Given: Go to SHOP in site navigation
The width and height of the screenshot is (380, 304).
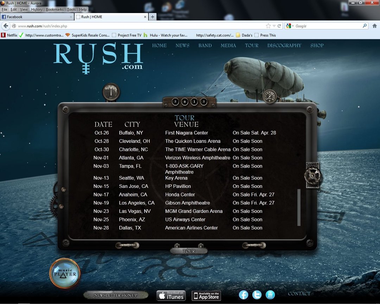Looking at the screenshot, I should click(317, 45).
